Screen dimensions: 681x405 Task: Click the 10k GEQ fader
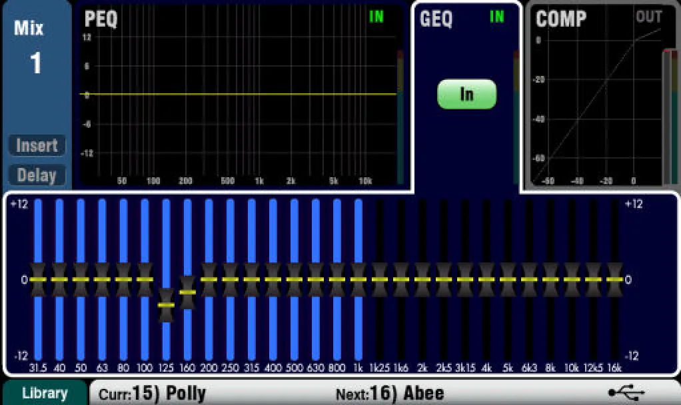572,280
